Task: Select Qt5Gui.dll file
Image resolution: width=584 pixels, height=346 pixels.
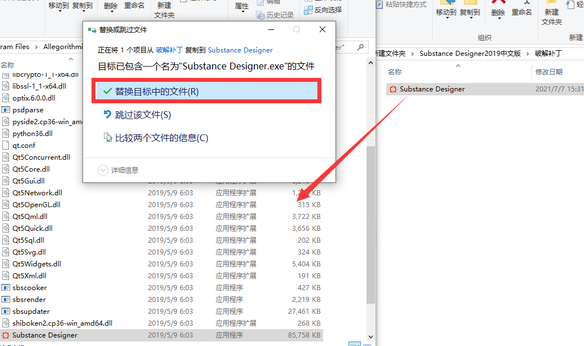Action: click(28, 181)
